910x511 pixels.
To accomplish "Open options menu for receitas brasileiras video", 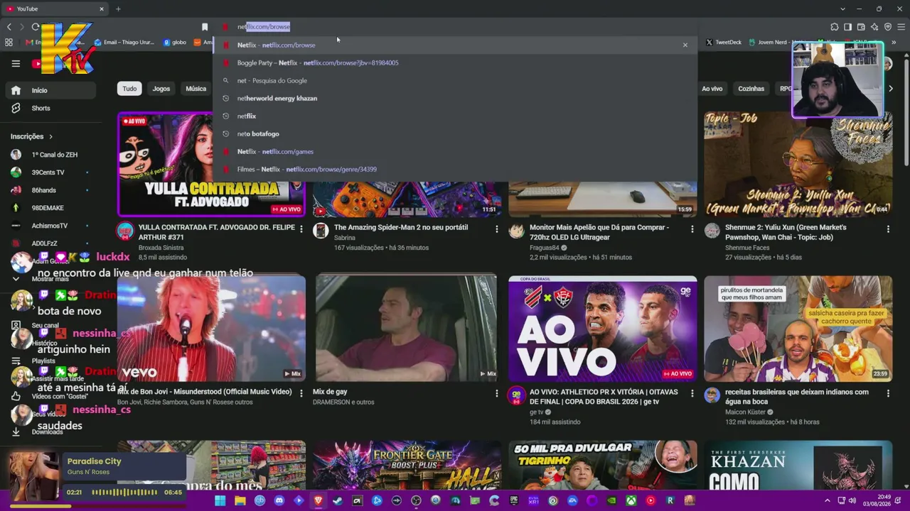I will tap(888, 393).
